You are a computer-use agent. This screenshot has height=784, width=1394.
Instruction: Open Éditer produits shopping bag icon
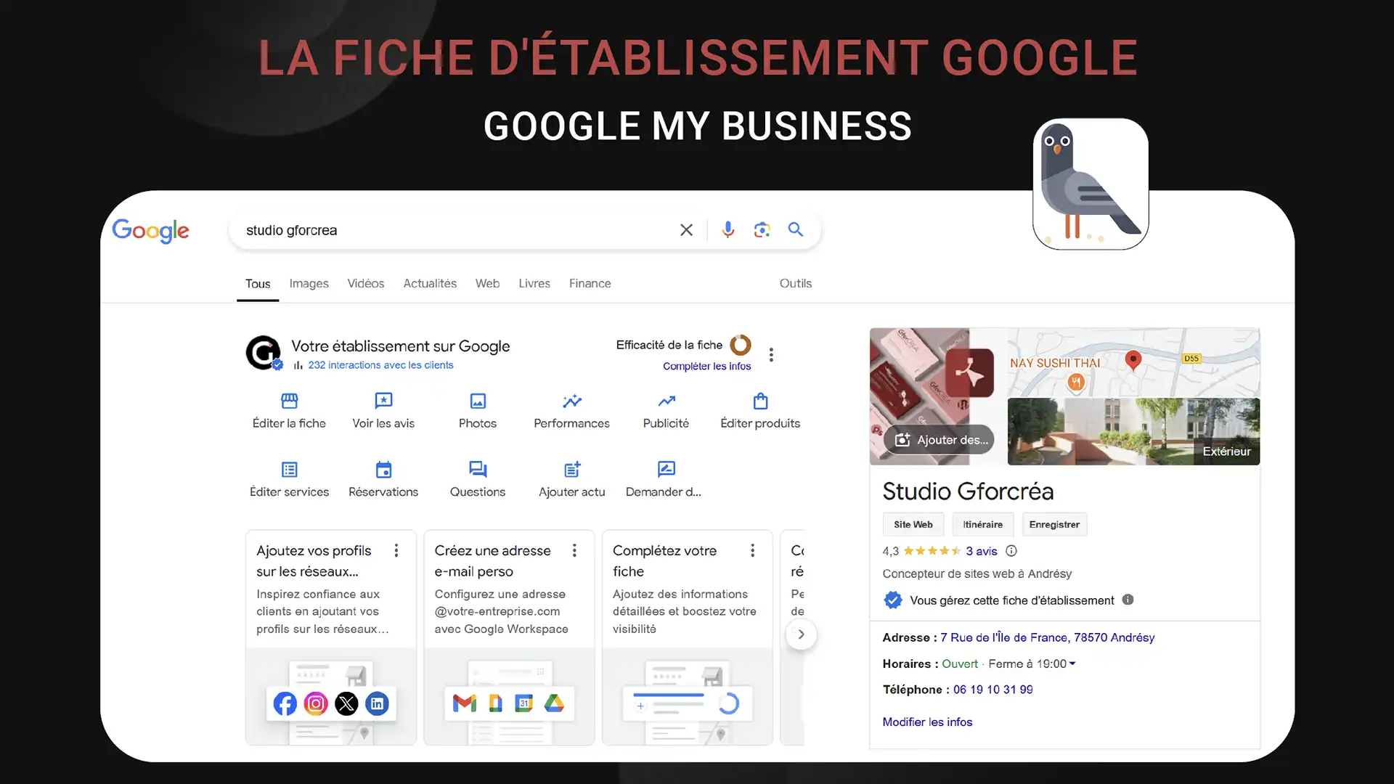760,401
